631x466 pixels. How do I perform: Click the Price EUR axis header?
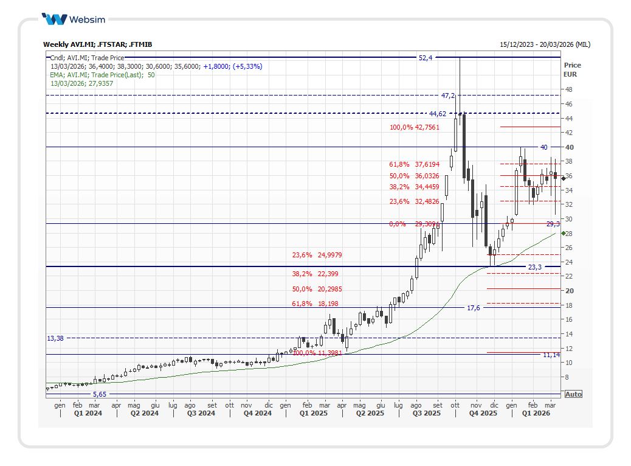point(571,70)
